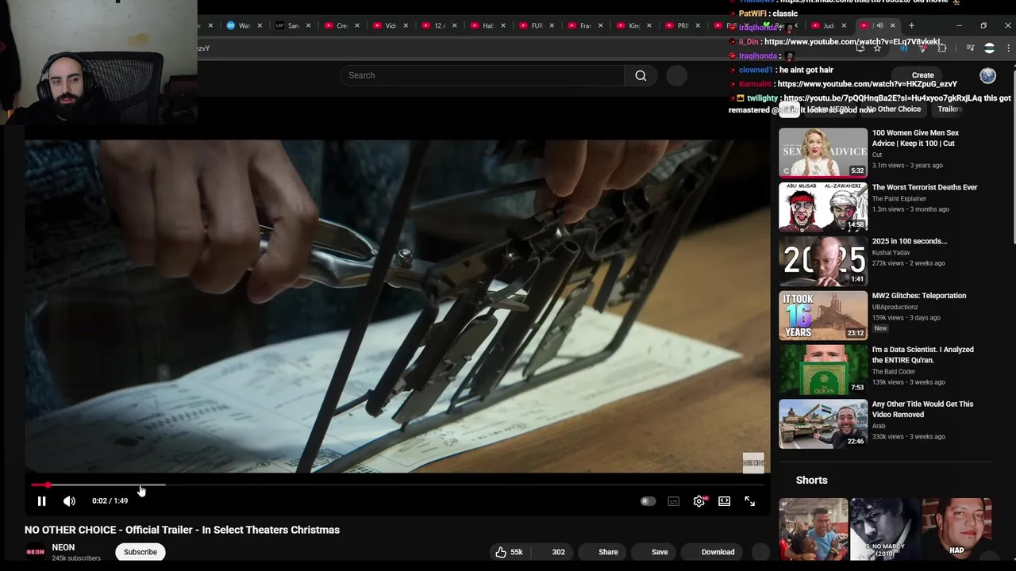
Task: Open MW2 Glitches: Teleportation video title
Action: [x=919, y=296]
